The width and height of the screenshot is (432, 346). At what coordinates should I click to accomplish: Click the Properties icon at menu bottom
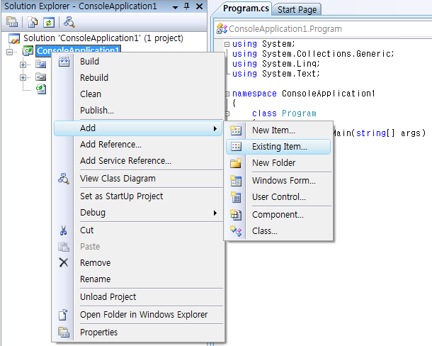point(64,333)
